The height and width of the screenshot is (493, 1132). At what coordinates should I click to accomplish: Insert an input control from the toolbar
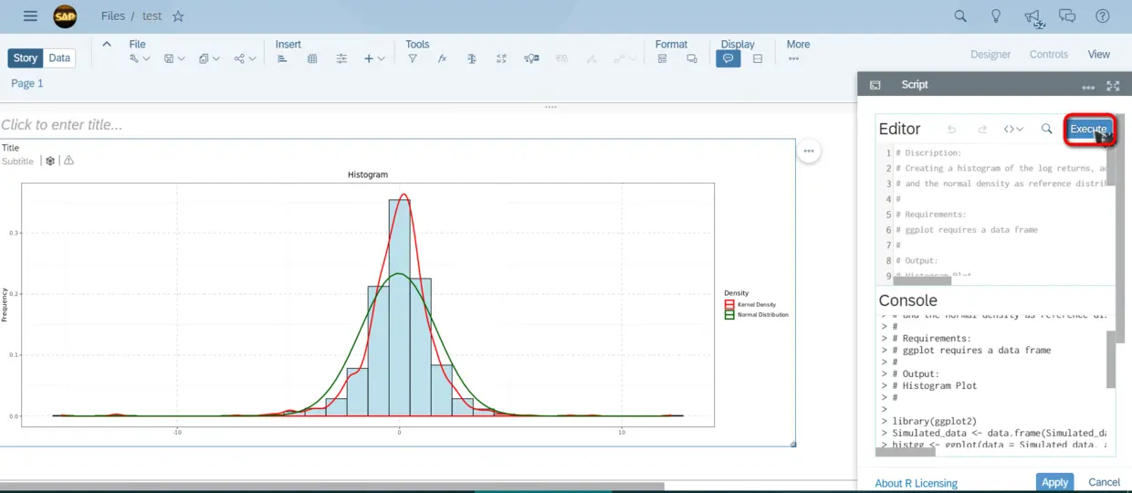[341, 58]
